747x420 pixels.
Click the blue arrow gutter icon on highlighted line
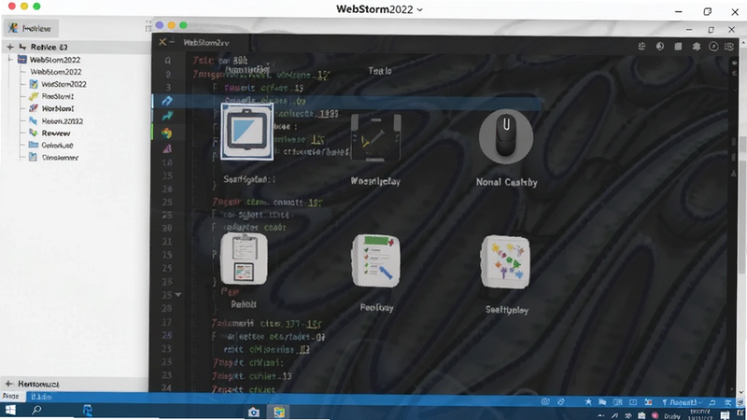167,101
